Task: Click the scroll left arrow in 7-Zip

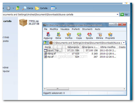Action: coord(45,89)
